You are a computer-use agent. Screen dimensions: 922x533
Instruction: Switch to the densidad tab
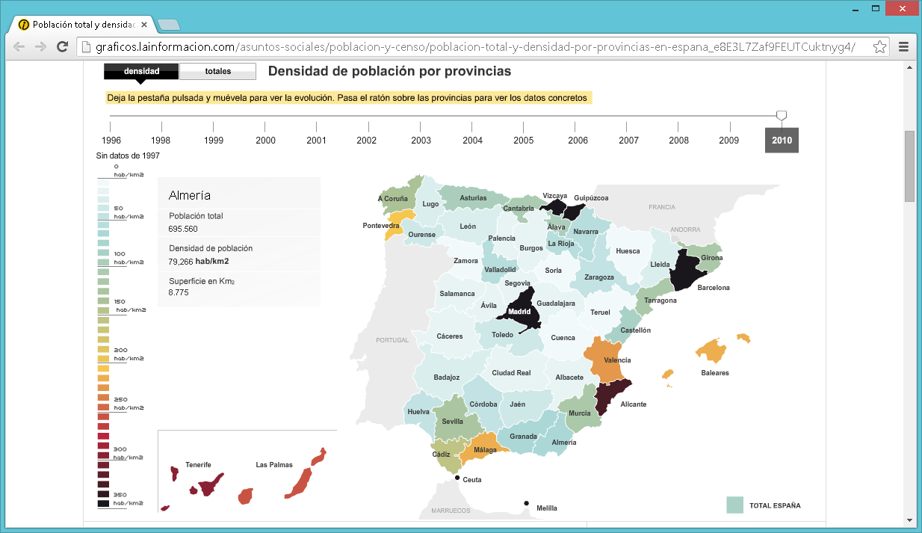click(141, 71)
